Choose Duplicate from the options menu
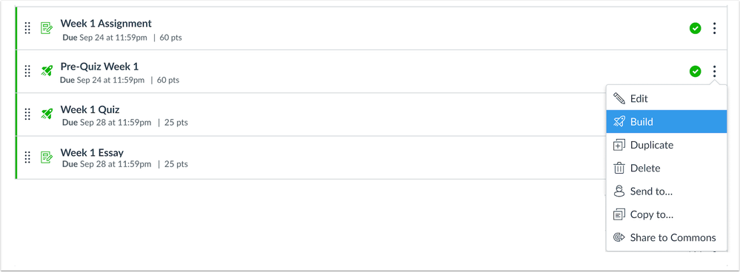Screen dimensions: 740x272 click(667, 145)
